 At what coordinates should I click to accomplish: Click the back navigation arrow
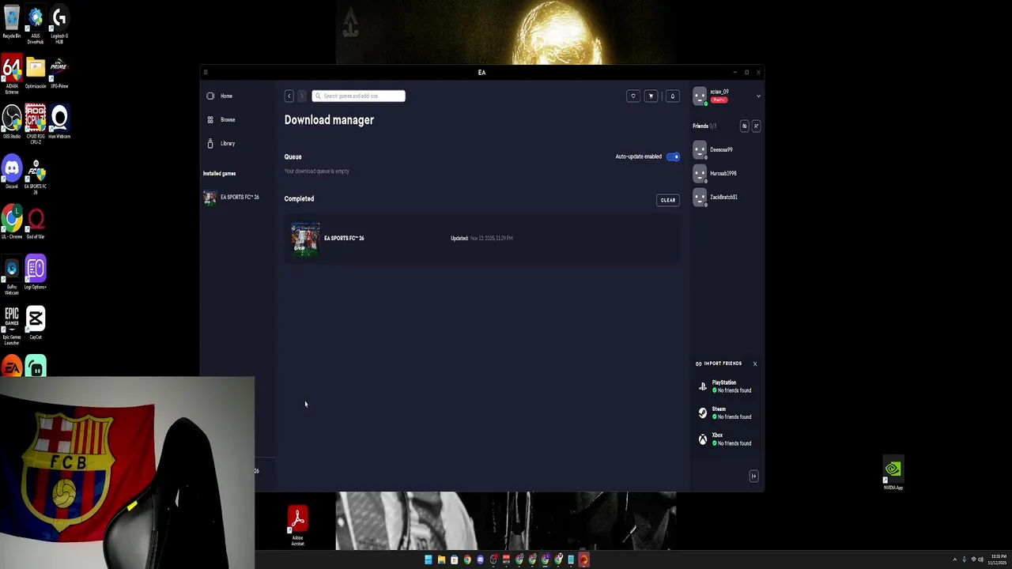pos(289,96)
